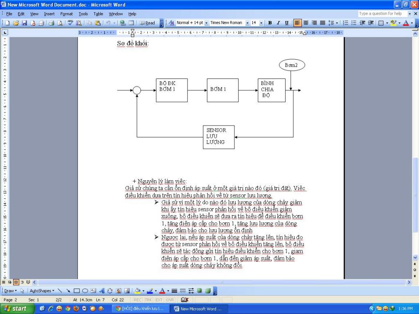The width and height of the screenshot is (419, 314).
Task: Increase paragraph indent
Action: [x=371, y=23]
